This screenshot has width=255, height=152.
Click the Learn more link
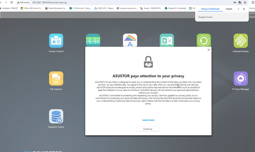148,120
